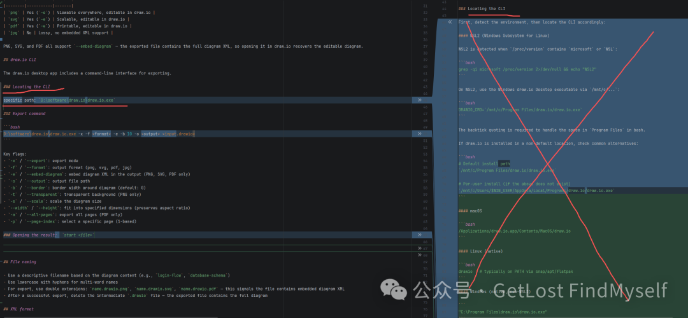Viewport: 688px width, 318px height.
Task: Click the '-x / --export: export mode' line
Action: [40, 161]
